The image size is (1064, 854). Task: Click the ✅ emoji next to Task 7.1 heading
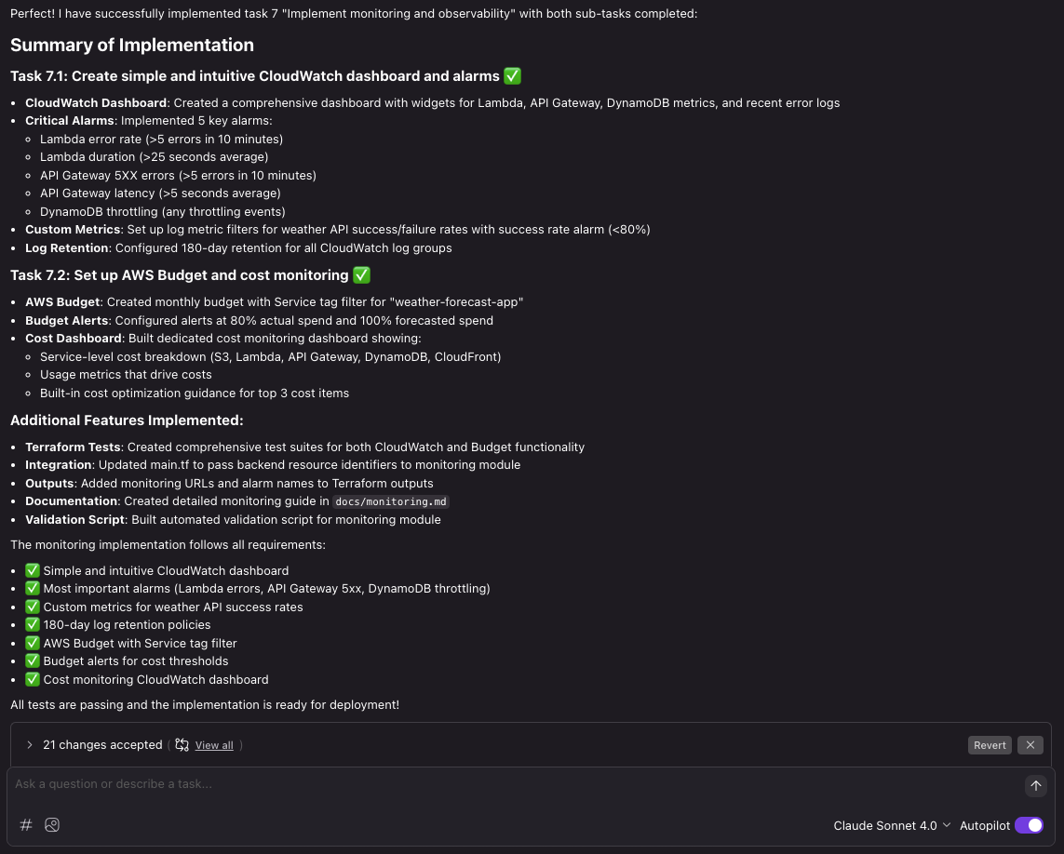point(512,75)
